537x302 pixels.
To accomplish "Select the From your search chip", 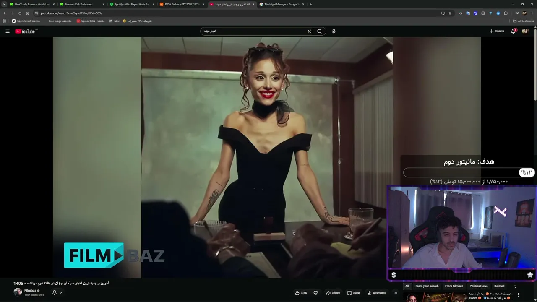I will point(427,286).
